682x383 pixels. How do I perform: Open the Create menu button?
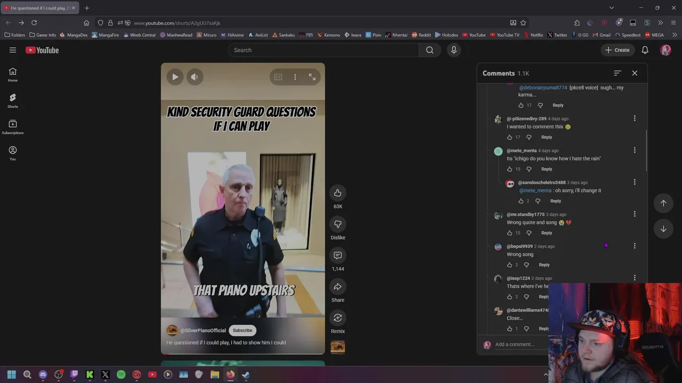pos(617,50)
